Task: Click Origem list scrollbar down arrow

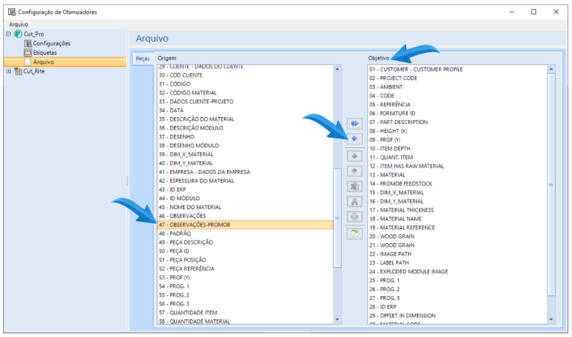Action: [x=337, y=319]
